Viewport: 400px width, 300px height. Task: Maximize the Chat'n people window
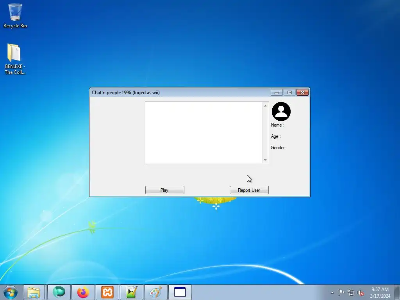[x=289, y=92]
